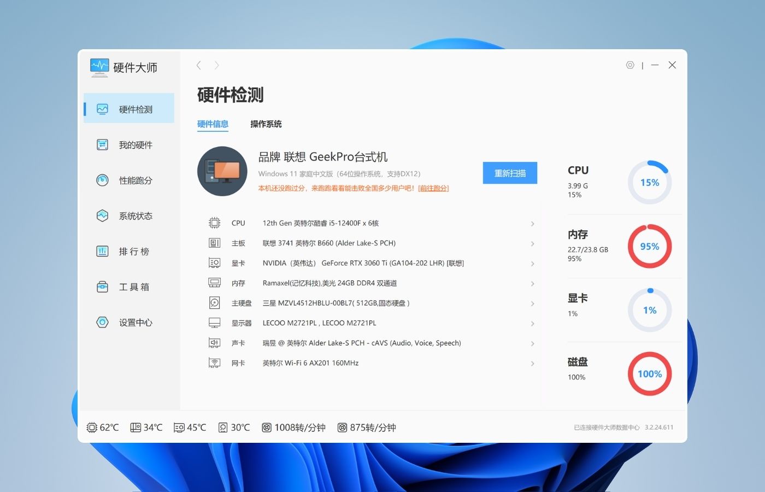Click the 显卡 1% usage ring
The height and width of the screenshot is (492, 765).
click(x=649, y=310)
